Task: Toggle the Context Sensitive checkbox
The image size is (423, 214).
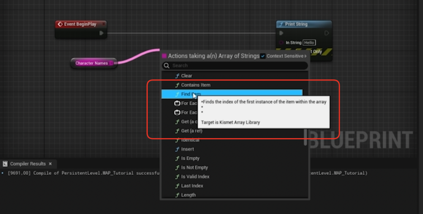Action: pos(263,56)
